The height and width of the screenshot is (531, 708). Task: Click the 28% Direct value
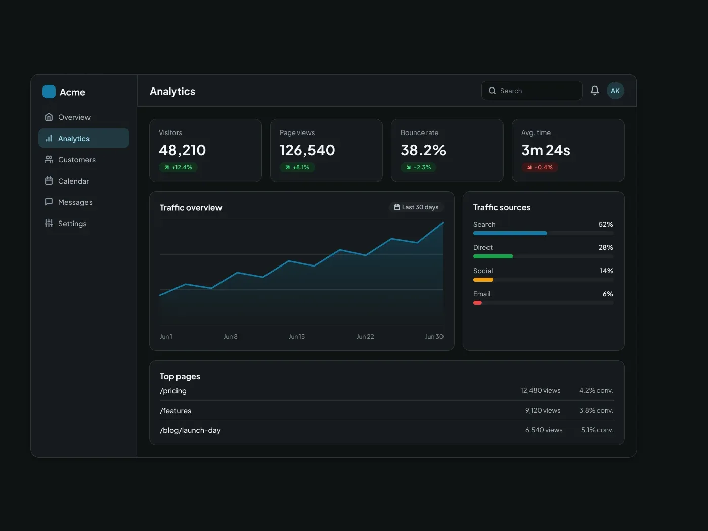(606, 247)
